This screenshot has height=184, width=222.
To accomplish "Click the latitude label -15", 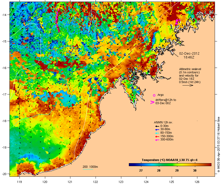I will 4,41.
